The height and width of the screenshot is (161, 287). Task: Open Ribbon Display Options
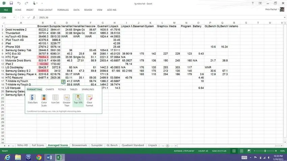click(260, 3)
